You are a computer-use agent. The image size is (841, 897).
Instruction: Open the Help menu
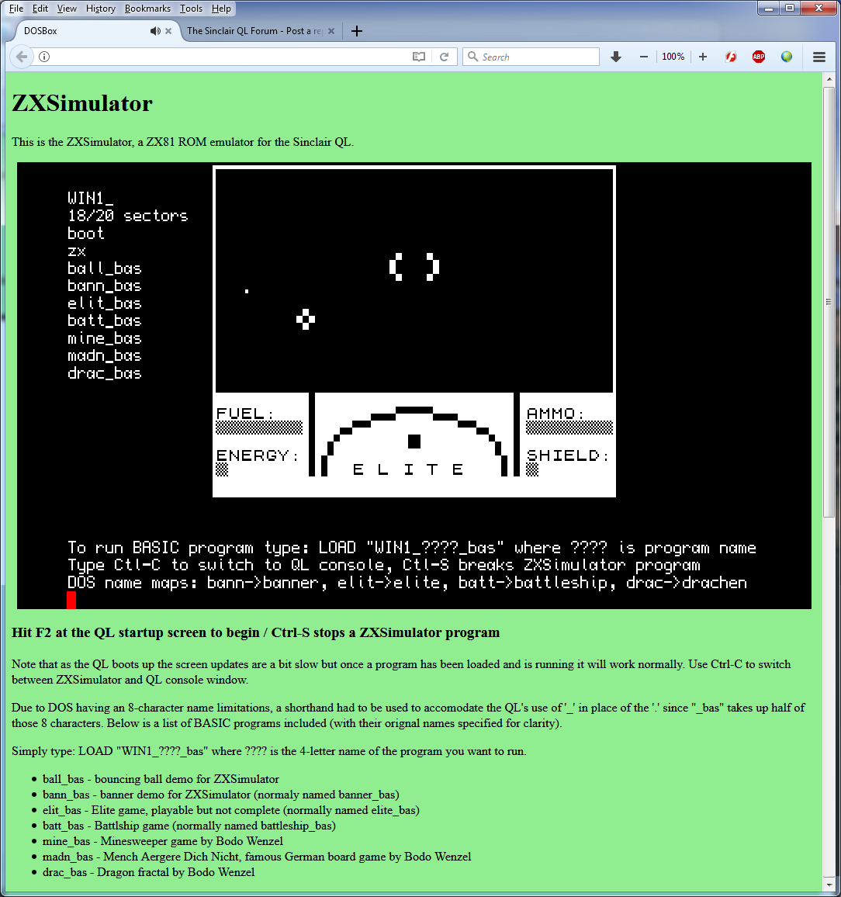[x=221, y=9]
